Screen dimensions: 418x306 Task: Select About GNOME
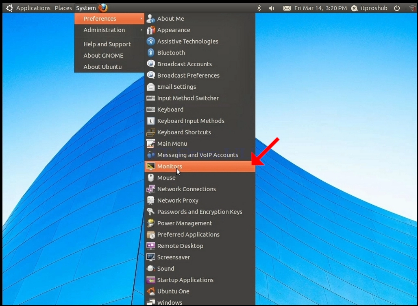(103, 55)
